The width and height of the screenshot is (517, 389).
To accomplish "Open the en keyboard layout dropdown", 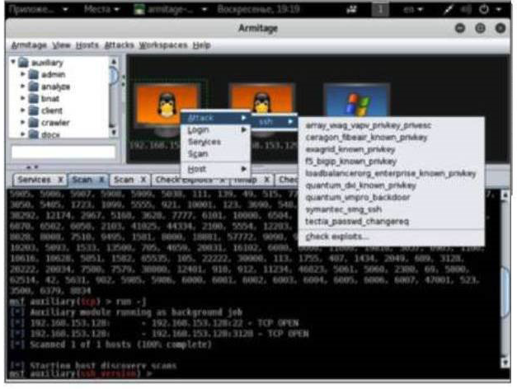I will 413,10.
